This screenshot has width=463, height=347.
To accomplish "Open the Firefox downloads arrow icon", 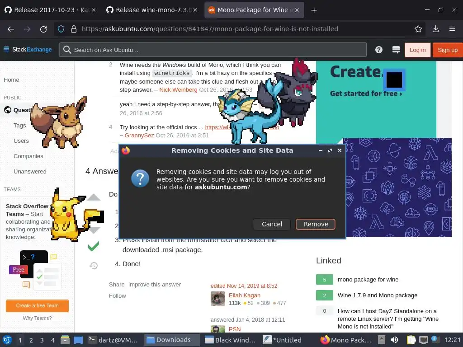I will coord(435,29).
